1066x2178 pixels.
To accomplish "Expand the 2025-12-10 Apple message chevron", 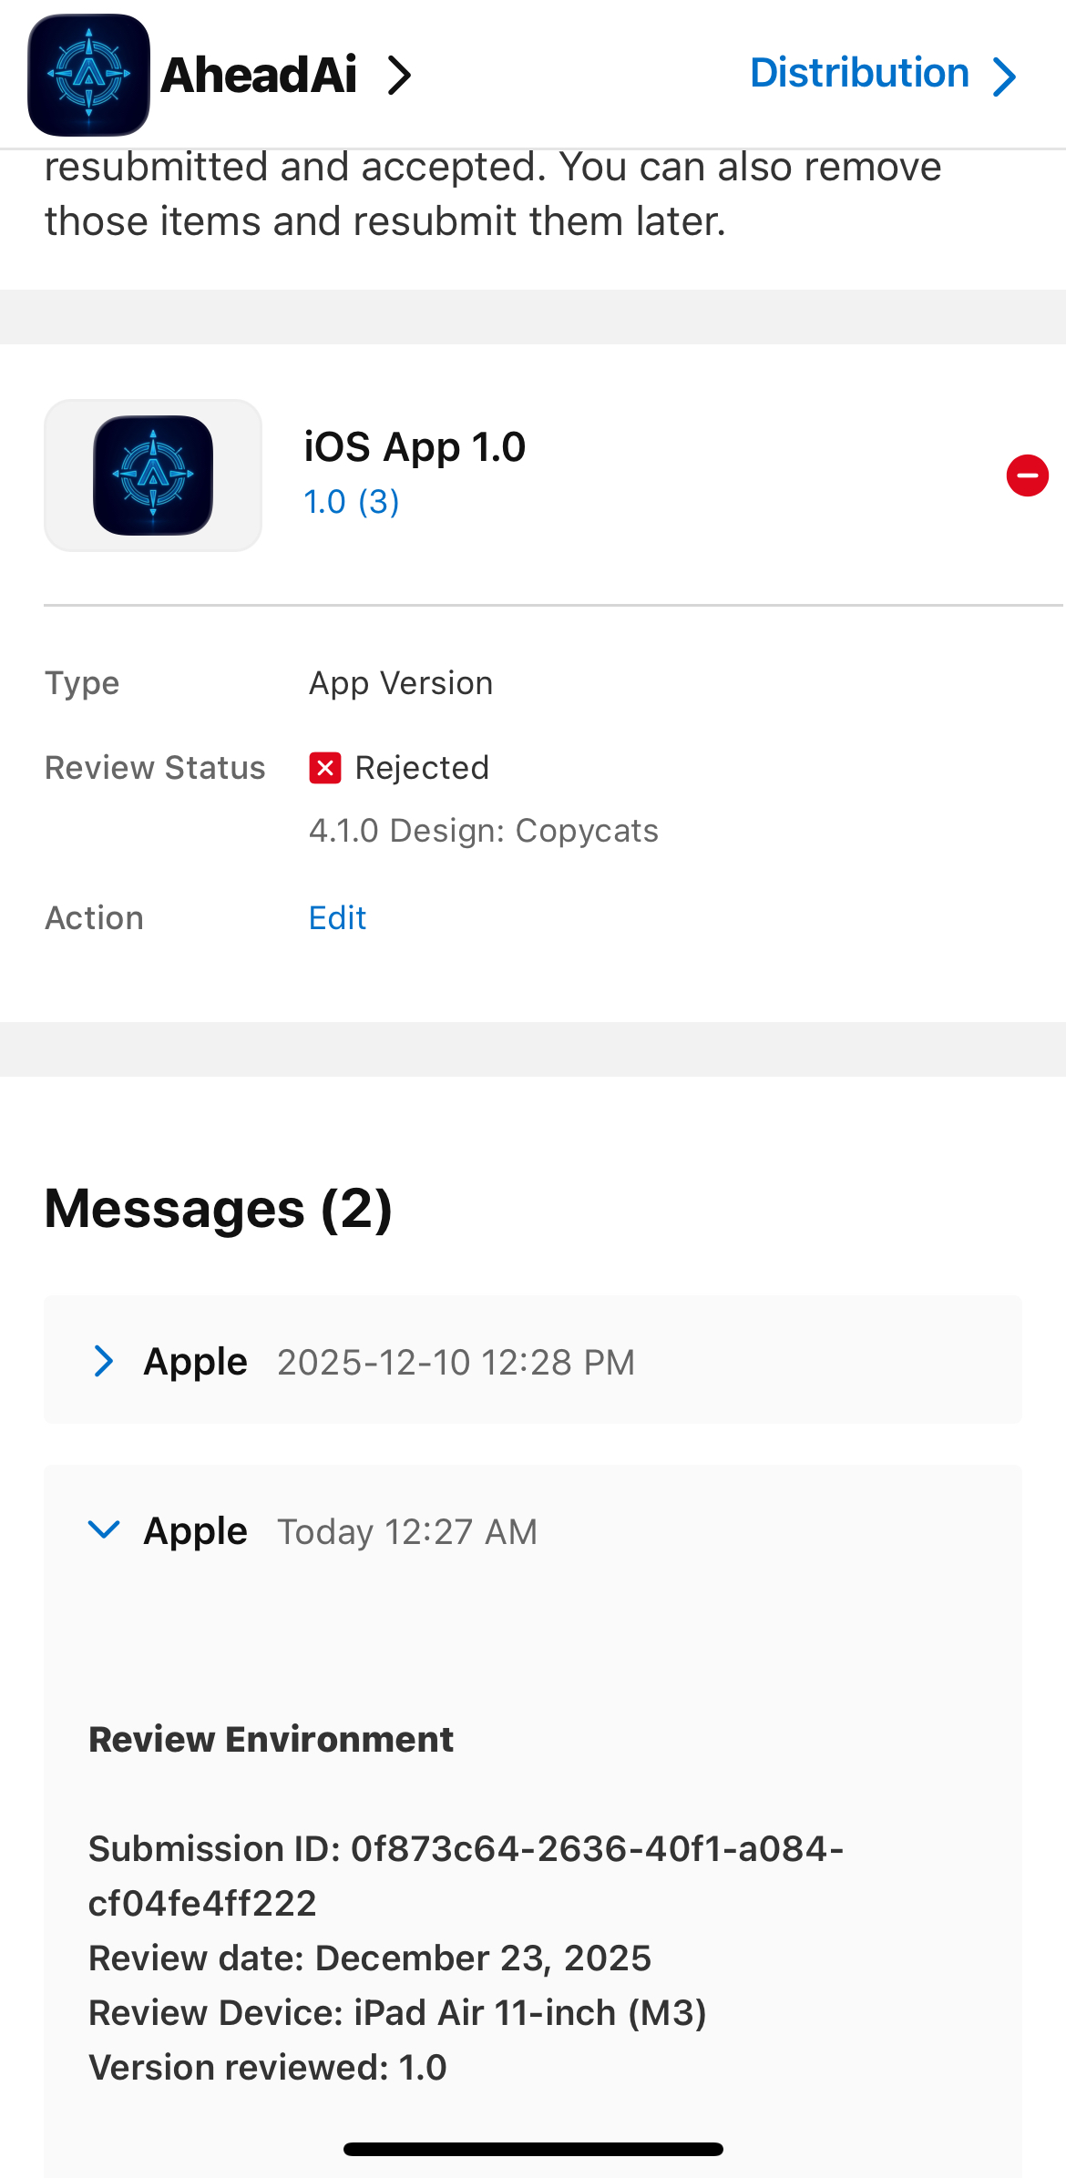I will pos(104,1361).
